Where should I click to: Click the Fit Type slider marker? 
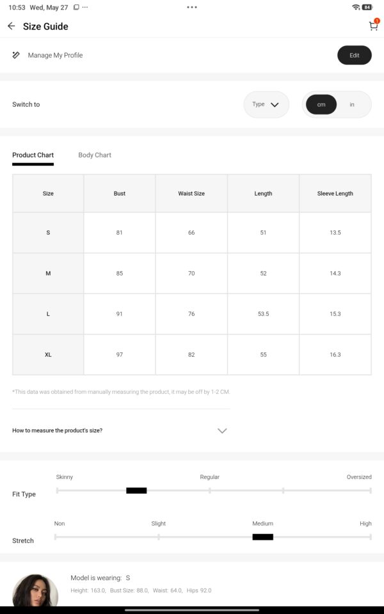tap(136, 491)
